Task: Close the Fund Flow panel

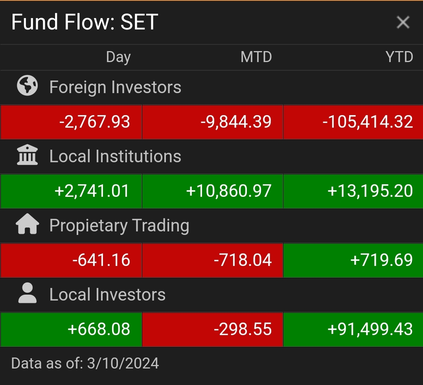Action: click(403, 22)
